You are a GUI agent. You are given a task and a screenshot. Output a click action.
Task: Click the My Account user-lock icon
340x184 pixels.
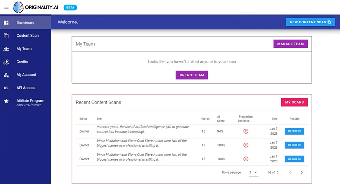click(6, 75)
